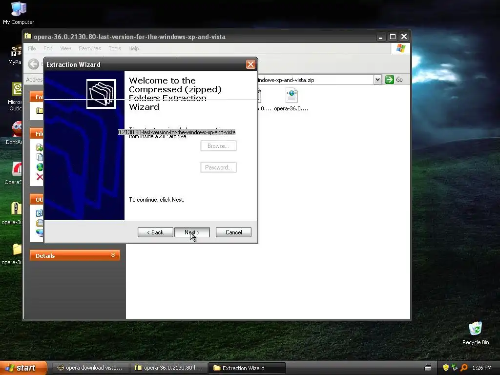Click the keyboard icon in taskbar
This screenshot has width=500, height=375.
tap(428, 368)
